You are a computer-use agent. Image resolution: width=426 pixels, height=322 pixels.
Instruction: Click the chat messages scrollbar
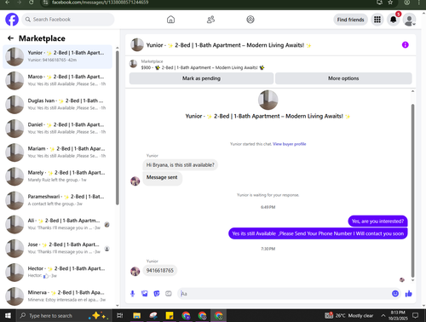[x=412, y=190]
